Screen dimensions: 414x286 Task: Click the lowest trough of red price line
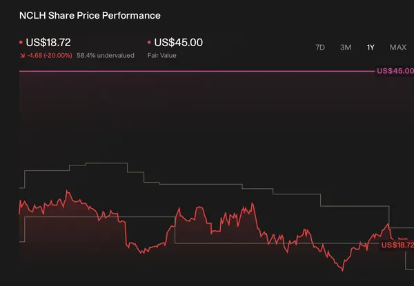click(343, 270)
